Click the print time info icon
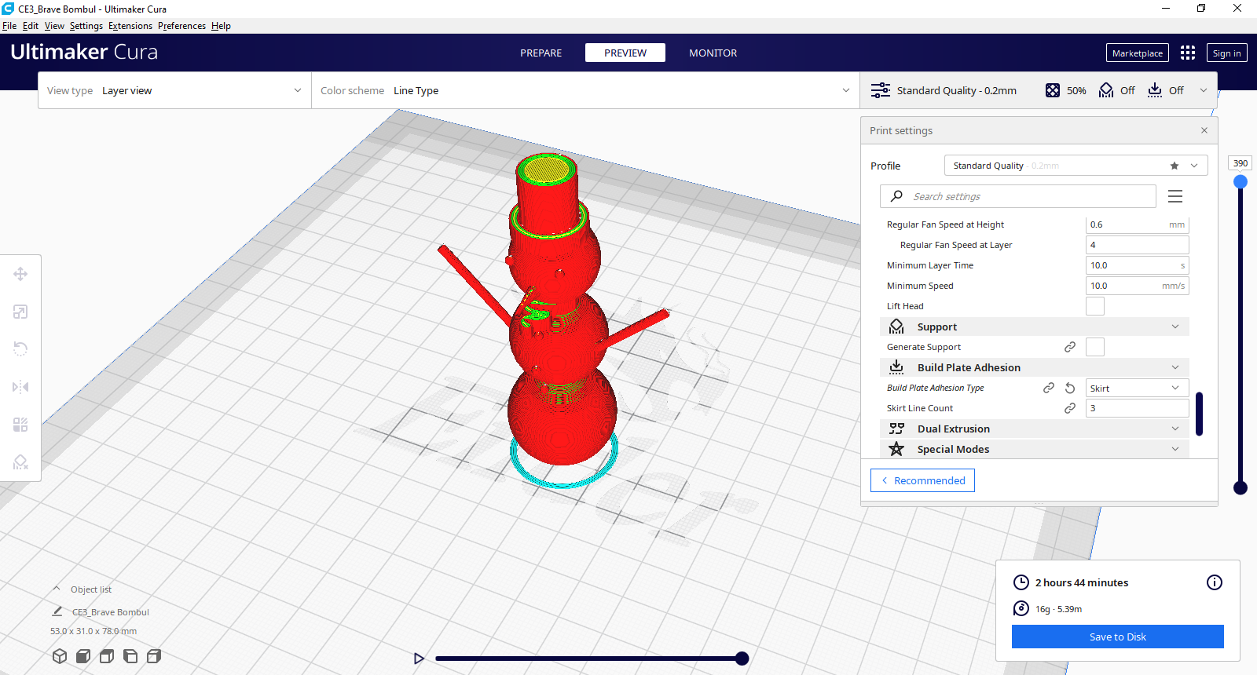The width and height of the screenshot is (1257, 675). coord(1215,582)
